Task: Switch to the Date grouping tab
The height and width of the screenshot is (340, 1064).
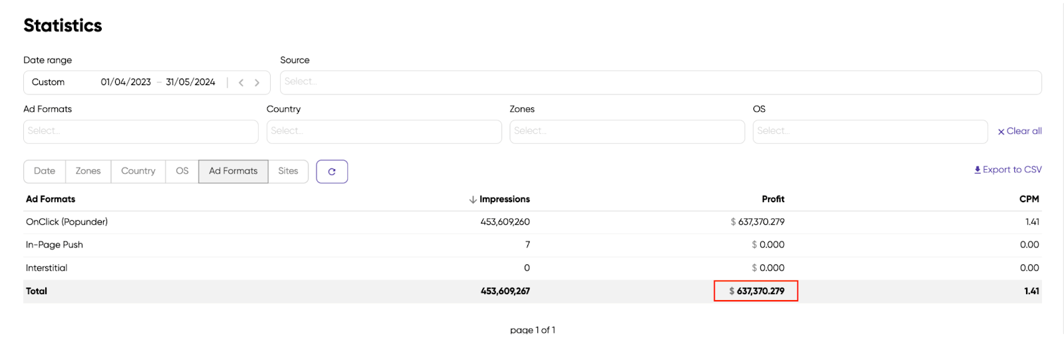Action: [x=45, y=171]
